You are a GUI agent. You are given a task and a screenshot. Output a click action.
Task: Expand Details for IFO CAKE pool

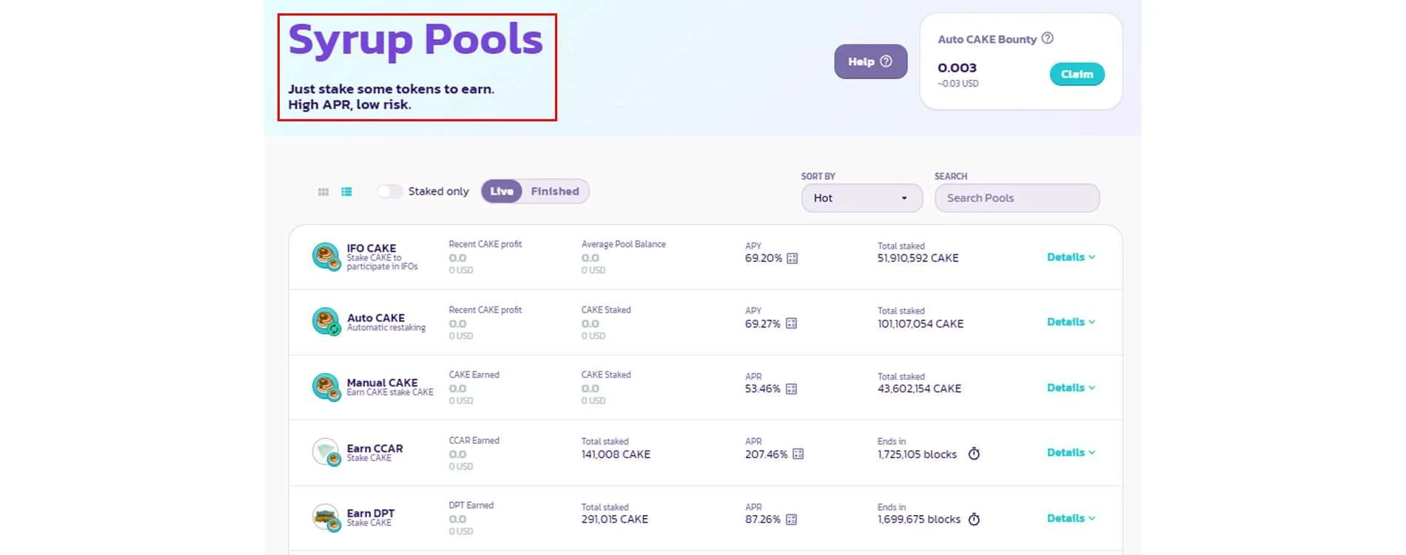(1070, 258)
